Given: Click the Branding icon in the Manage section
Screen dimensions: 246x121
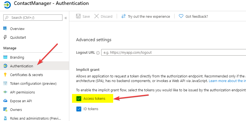Looking at the screenshot, I should pyautogui.click(x=5, y=57).
